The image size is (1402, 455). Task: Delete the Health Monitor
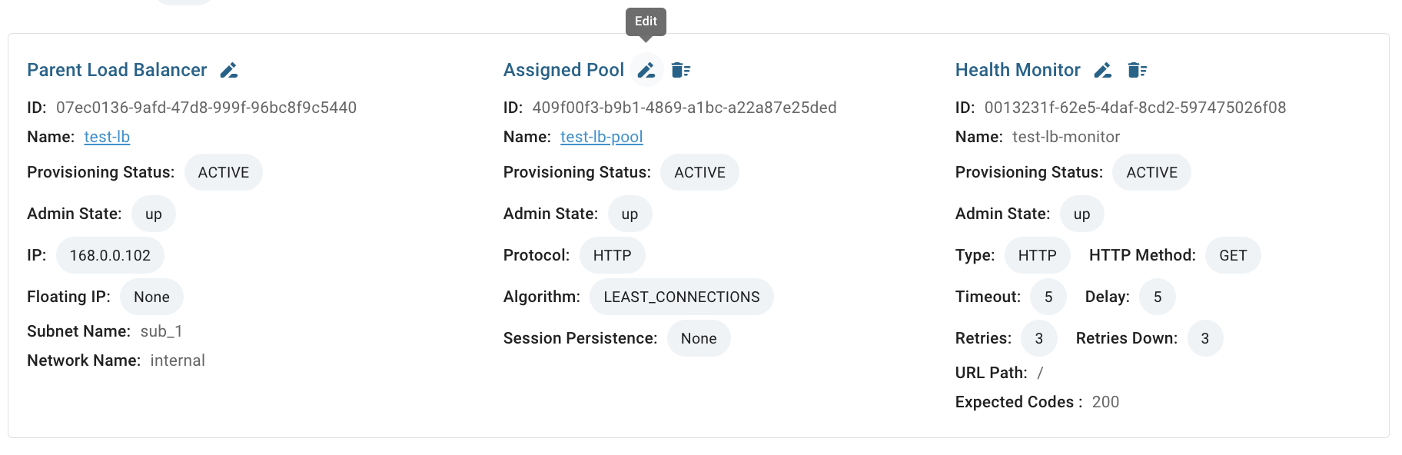pyautogui.click(x=1138, y=71)
